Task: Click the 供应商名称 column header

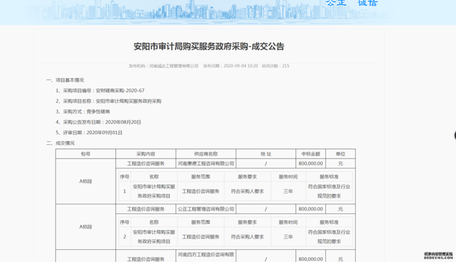Action: tap(206, 154)
